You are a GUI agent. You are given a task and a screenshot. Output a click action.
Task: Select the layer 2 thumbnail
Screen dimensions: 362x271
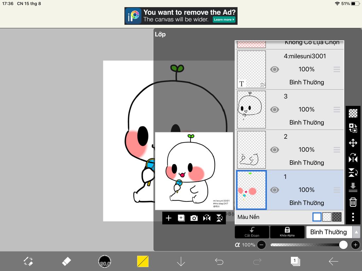coord(251,150)
